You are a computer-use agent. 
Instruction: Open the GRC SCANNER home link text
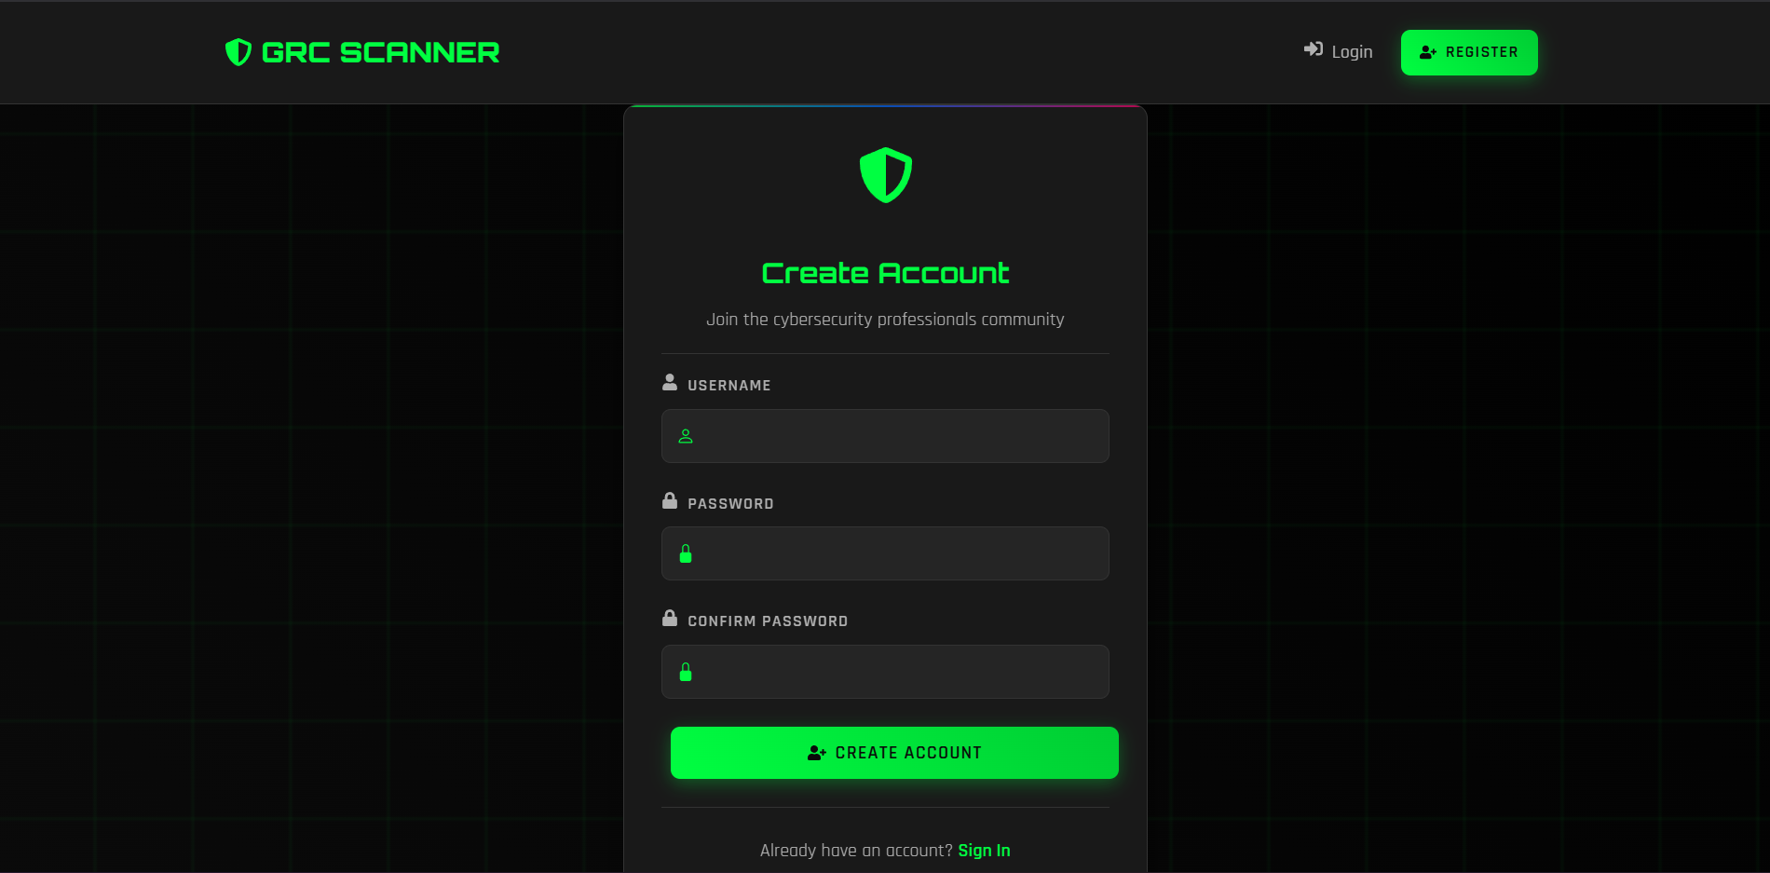tap(380, 52)
